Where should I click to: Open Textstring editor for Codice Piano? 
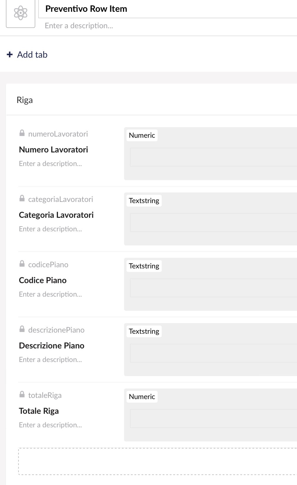(x=211, y=284)
